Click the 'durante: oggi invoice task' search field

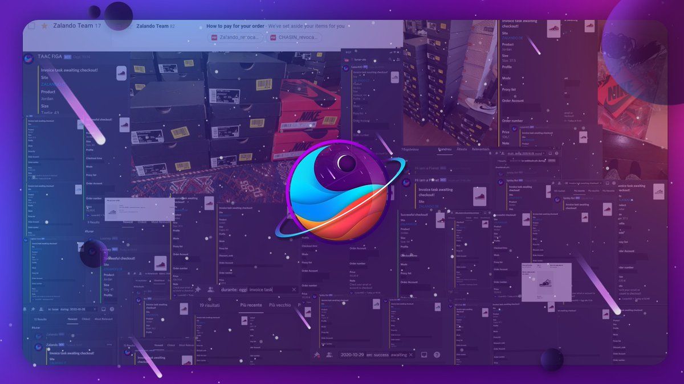(258, 290)
